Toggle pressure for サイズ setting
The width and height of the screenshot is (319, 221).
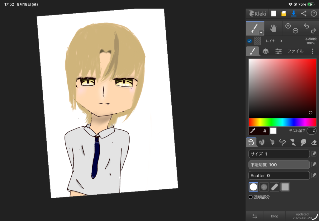[x=314, y=154]
